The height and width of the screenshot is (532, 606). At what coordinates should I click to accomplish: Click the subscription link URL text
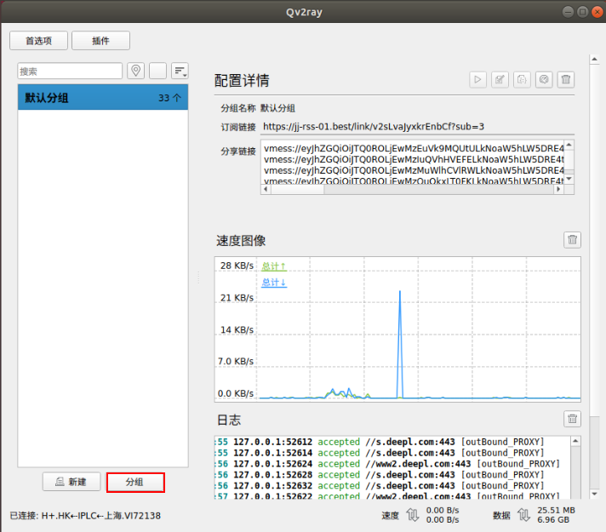pos(374,127)
